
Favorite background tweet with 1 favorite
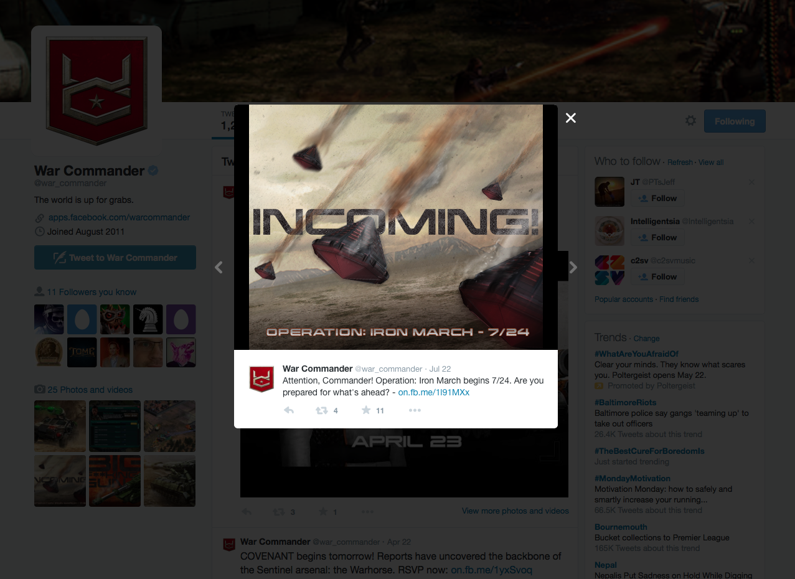pyautogui.click(x=323, y=512)
